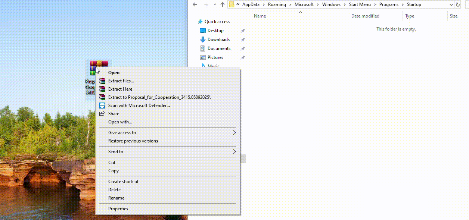Screen dimensions: 469x220
Task: Sort files by Date modified column
Action: [x=365, y=16]
